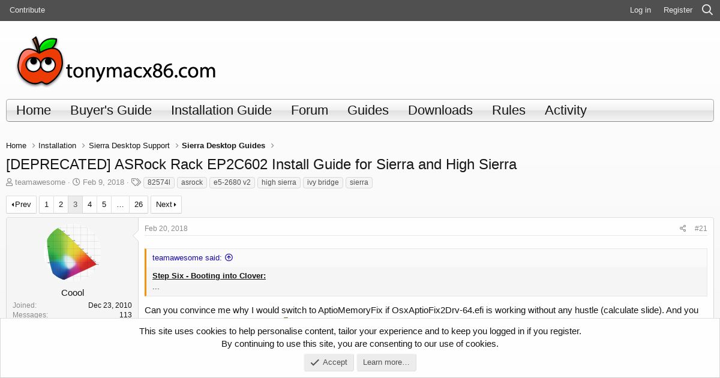Go to page 5
Screen dimensions: 720x378
[x=104, y=205]
